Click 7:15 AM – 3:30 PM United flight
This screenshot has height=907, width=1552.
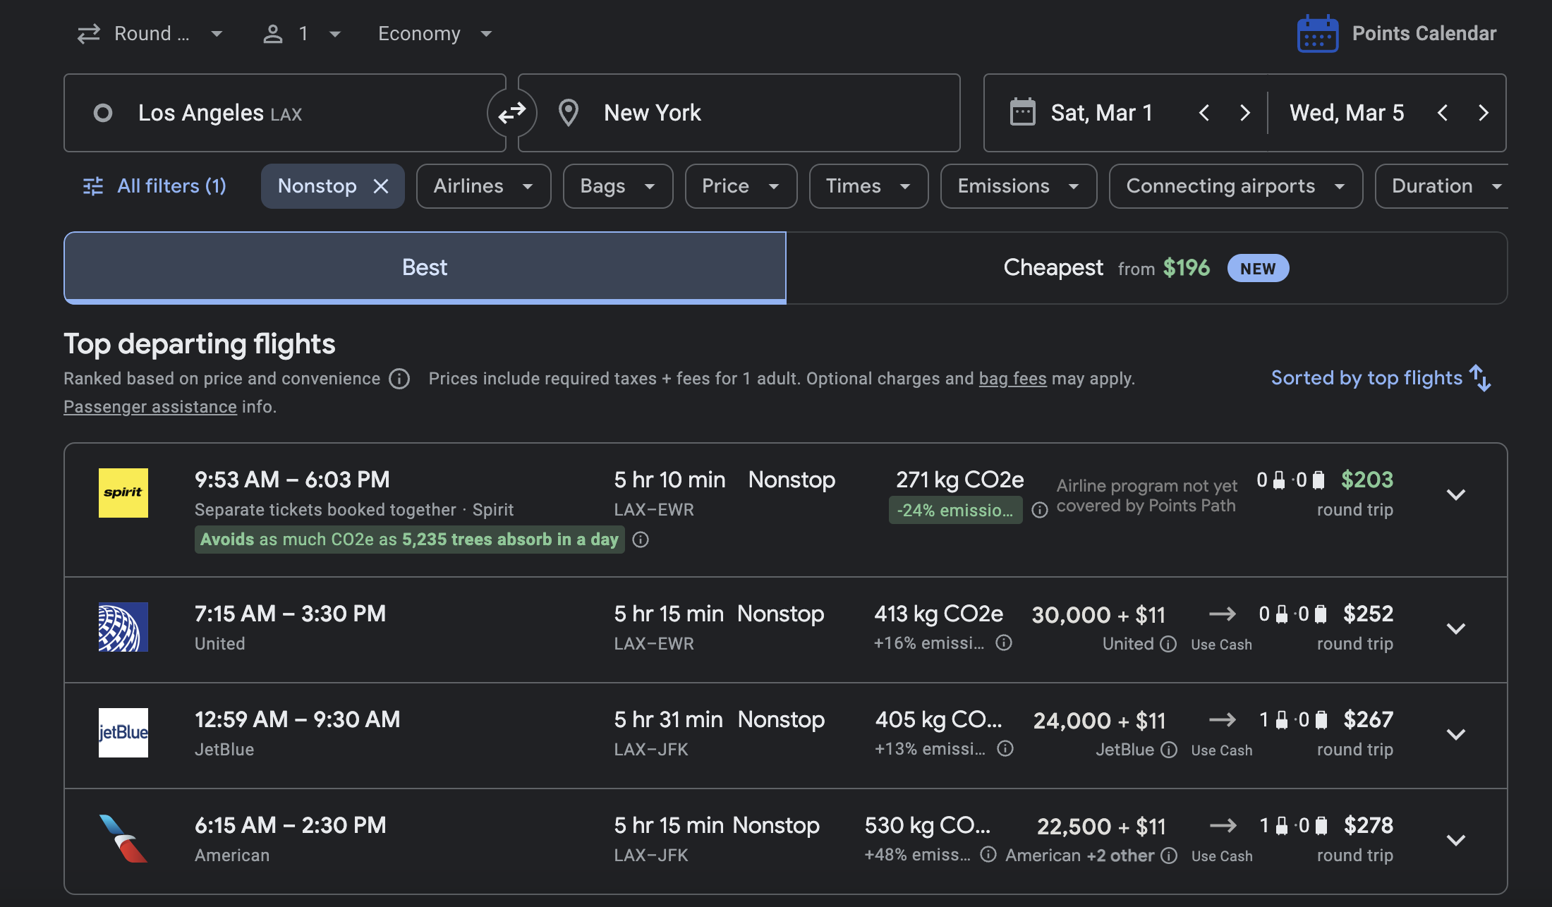tap(290, 614)
